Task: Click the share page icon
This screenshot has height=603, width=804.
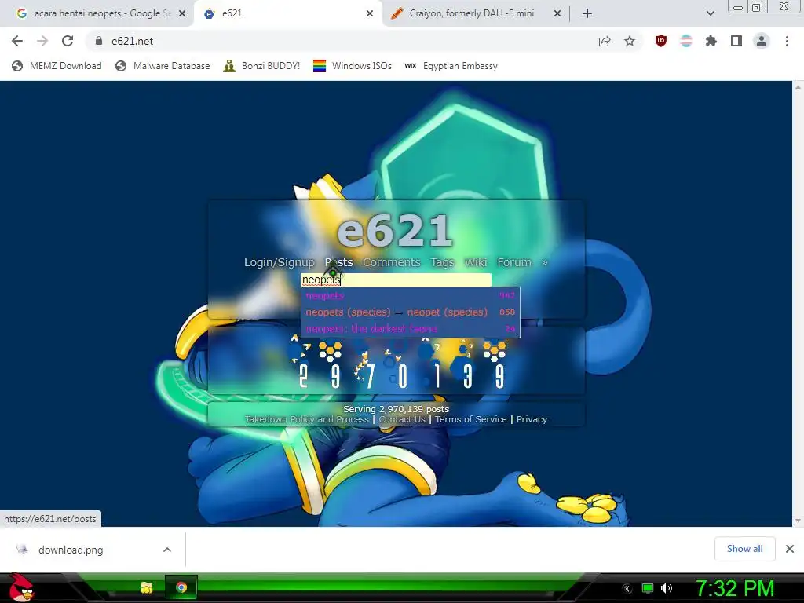Action: 605,42
